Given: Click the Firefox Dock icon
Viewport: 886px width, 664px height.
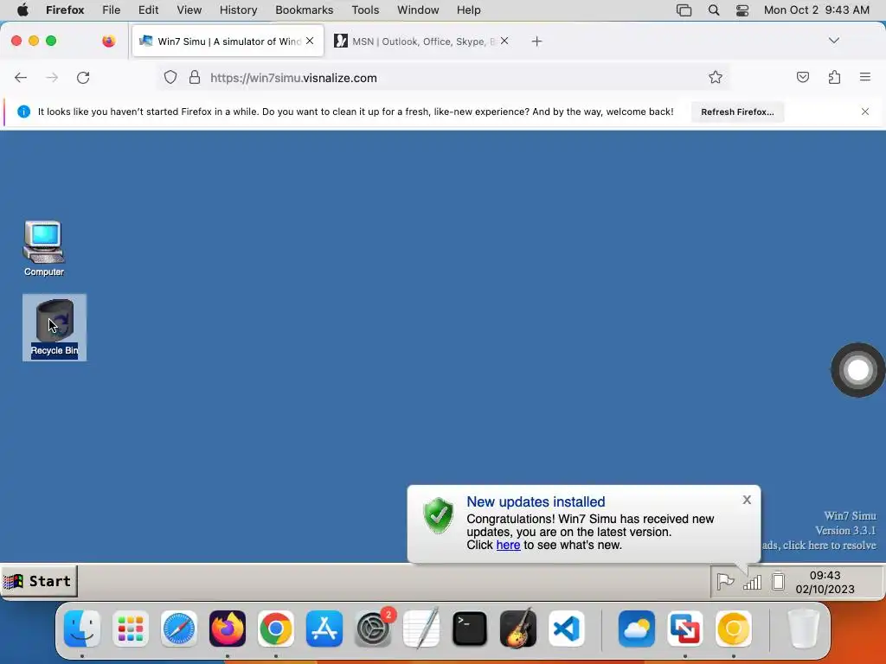Looking at the screenshot, I should [228, 629].
